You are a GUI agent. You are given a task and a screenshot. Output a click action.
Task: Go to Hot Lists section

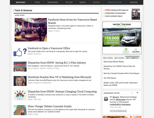(69, 2)
